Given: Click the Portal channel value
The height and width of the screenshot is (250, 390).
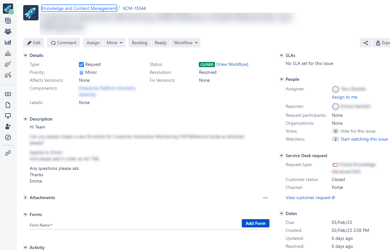Looking at the screenshot, I should pyautogui.click(x=337, y=187).
